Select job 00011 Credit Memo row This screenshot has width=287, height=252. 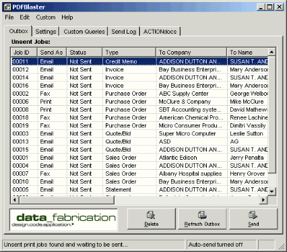point(139,61)
